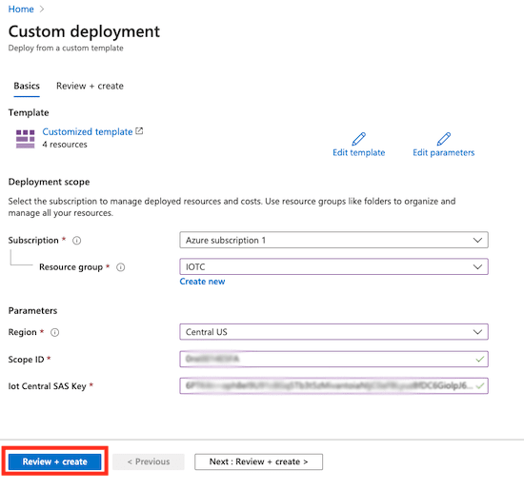Open the Customized template link

point(88,131)
